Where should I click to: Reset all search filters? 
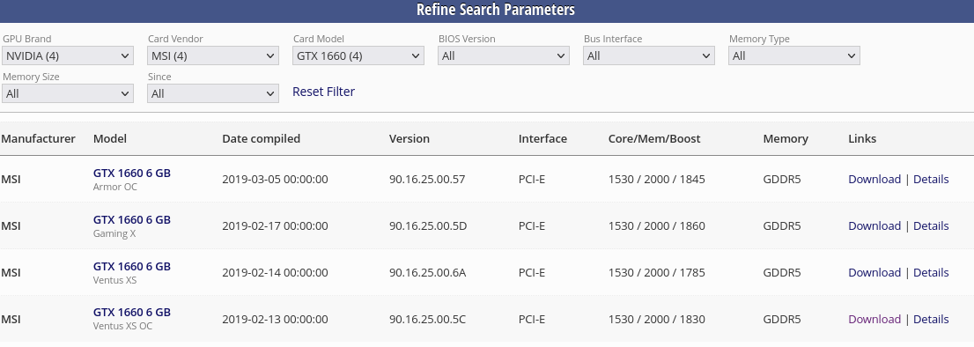click(323, 92)
